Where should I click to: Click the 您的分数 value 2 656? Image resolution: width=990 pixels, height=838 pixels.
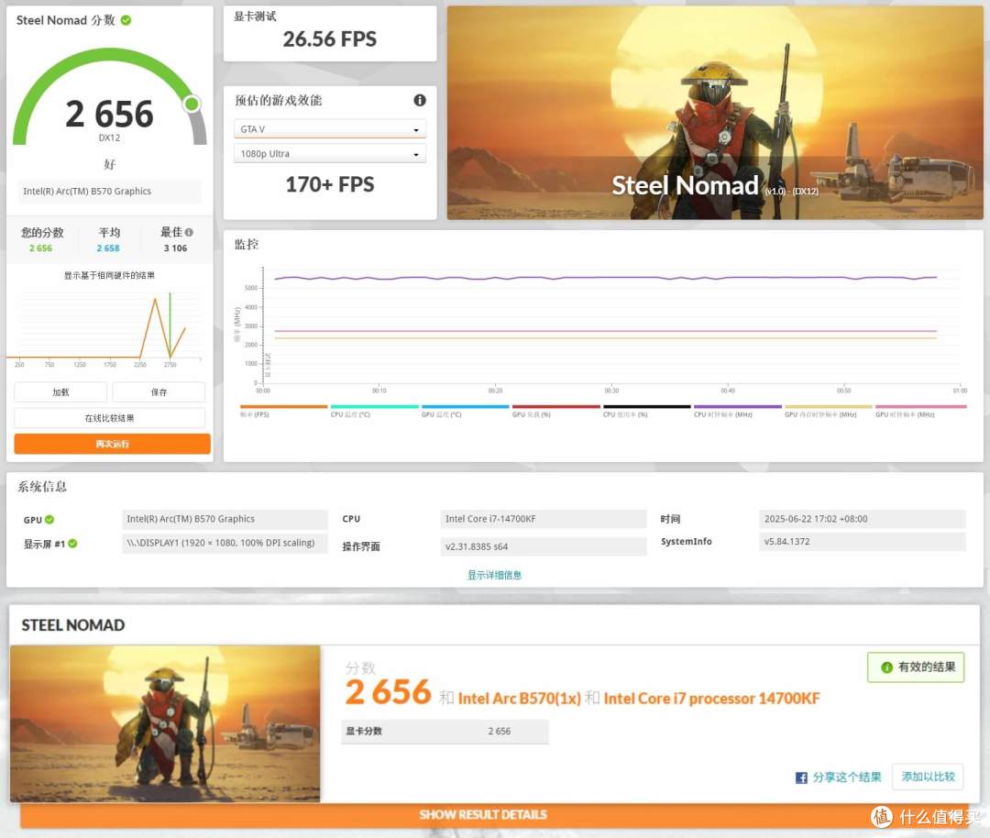pos(41,248)
